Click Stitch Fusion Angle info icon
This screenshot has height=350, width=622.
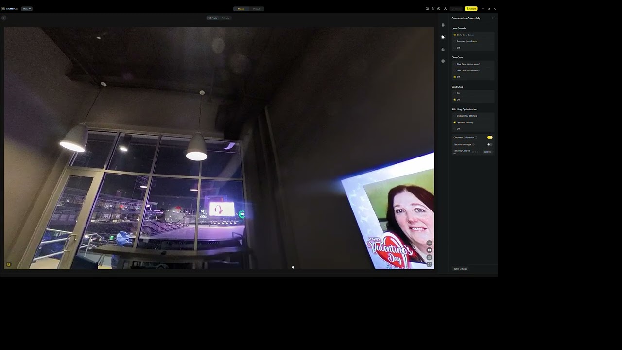tap(474, 144)
